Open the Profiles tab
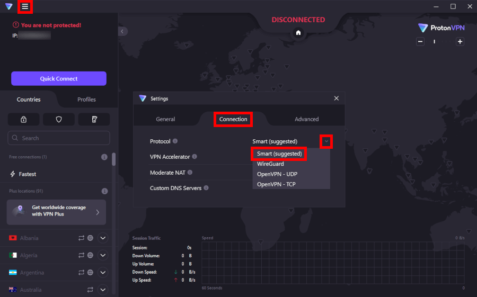 click(x=87, y=100)
